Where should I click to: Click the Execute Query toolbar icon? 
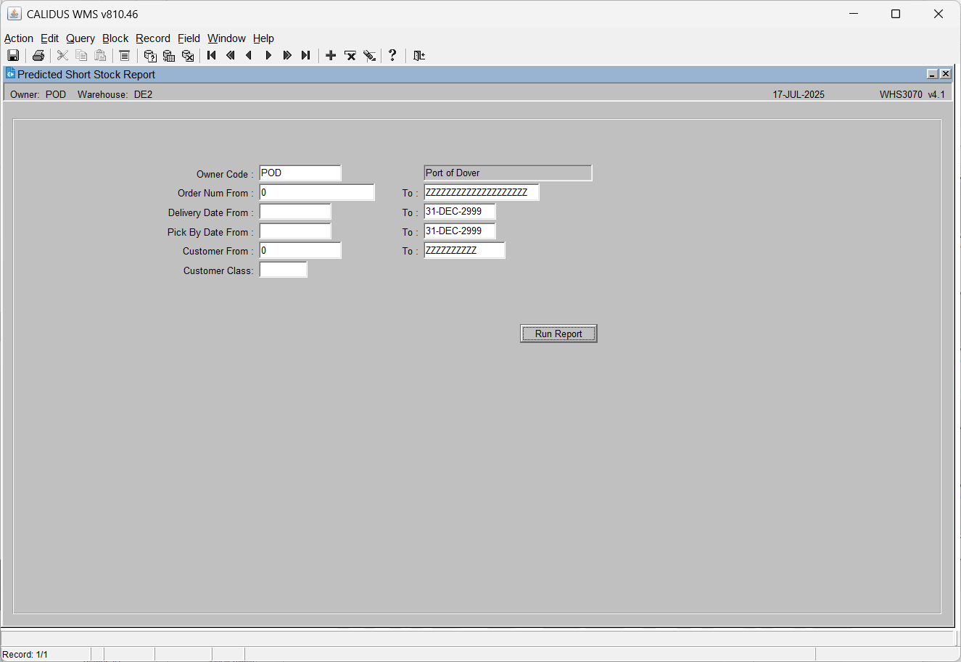point(169,55)
